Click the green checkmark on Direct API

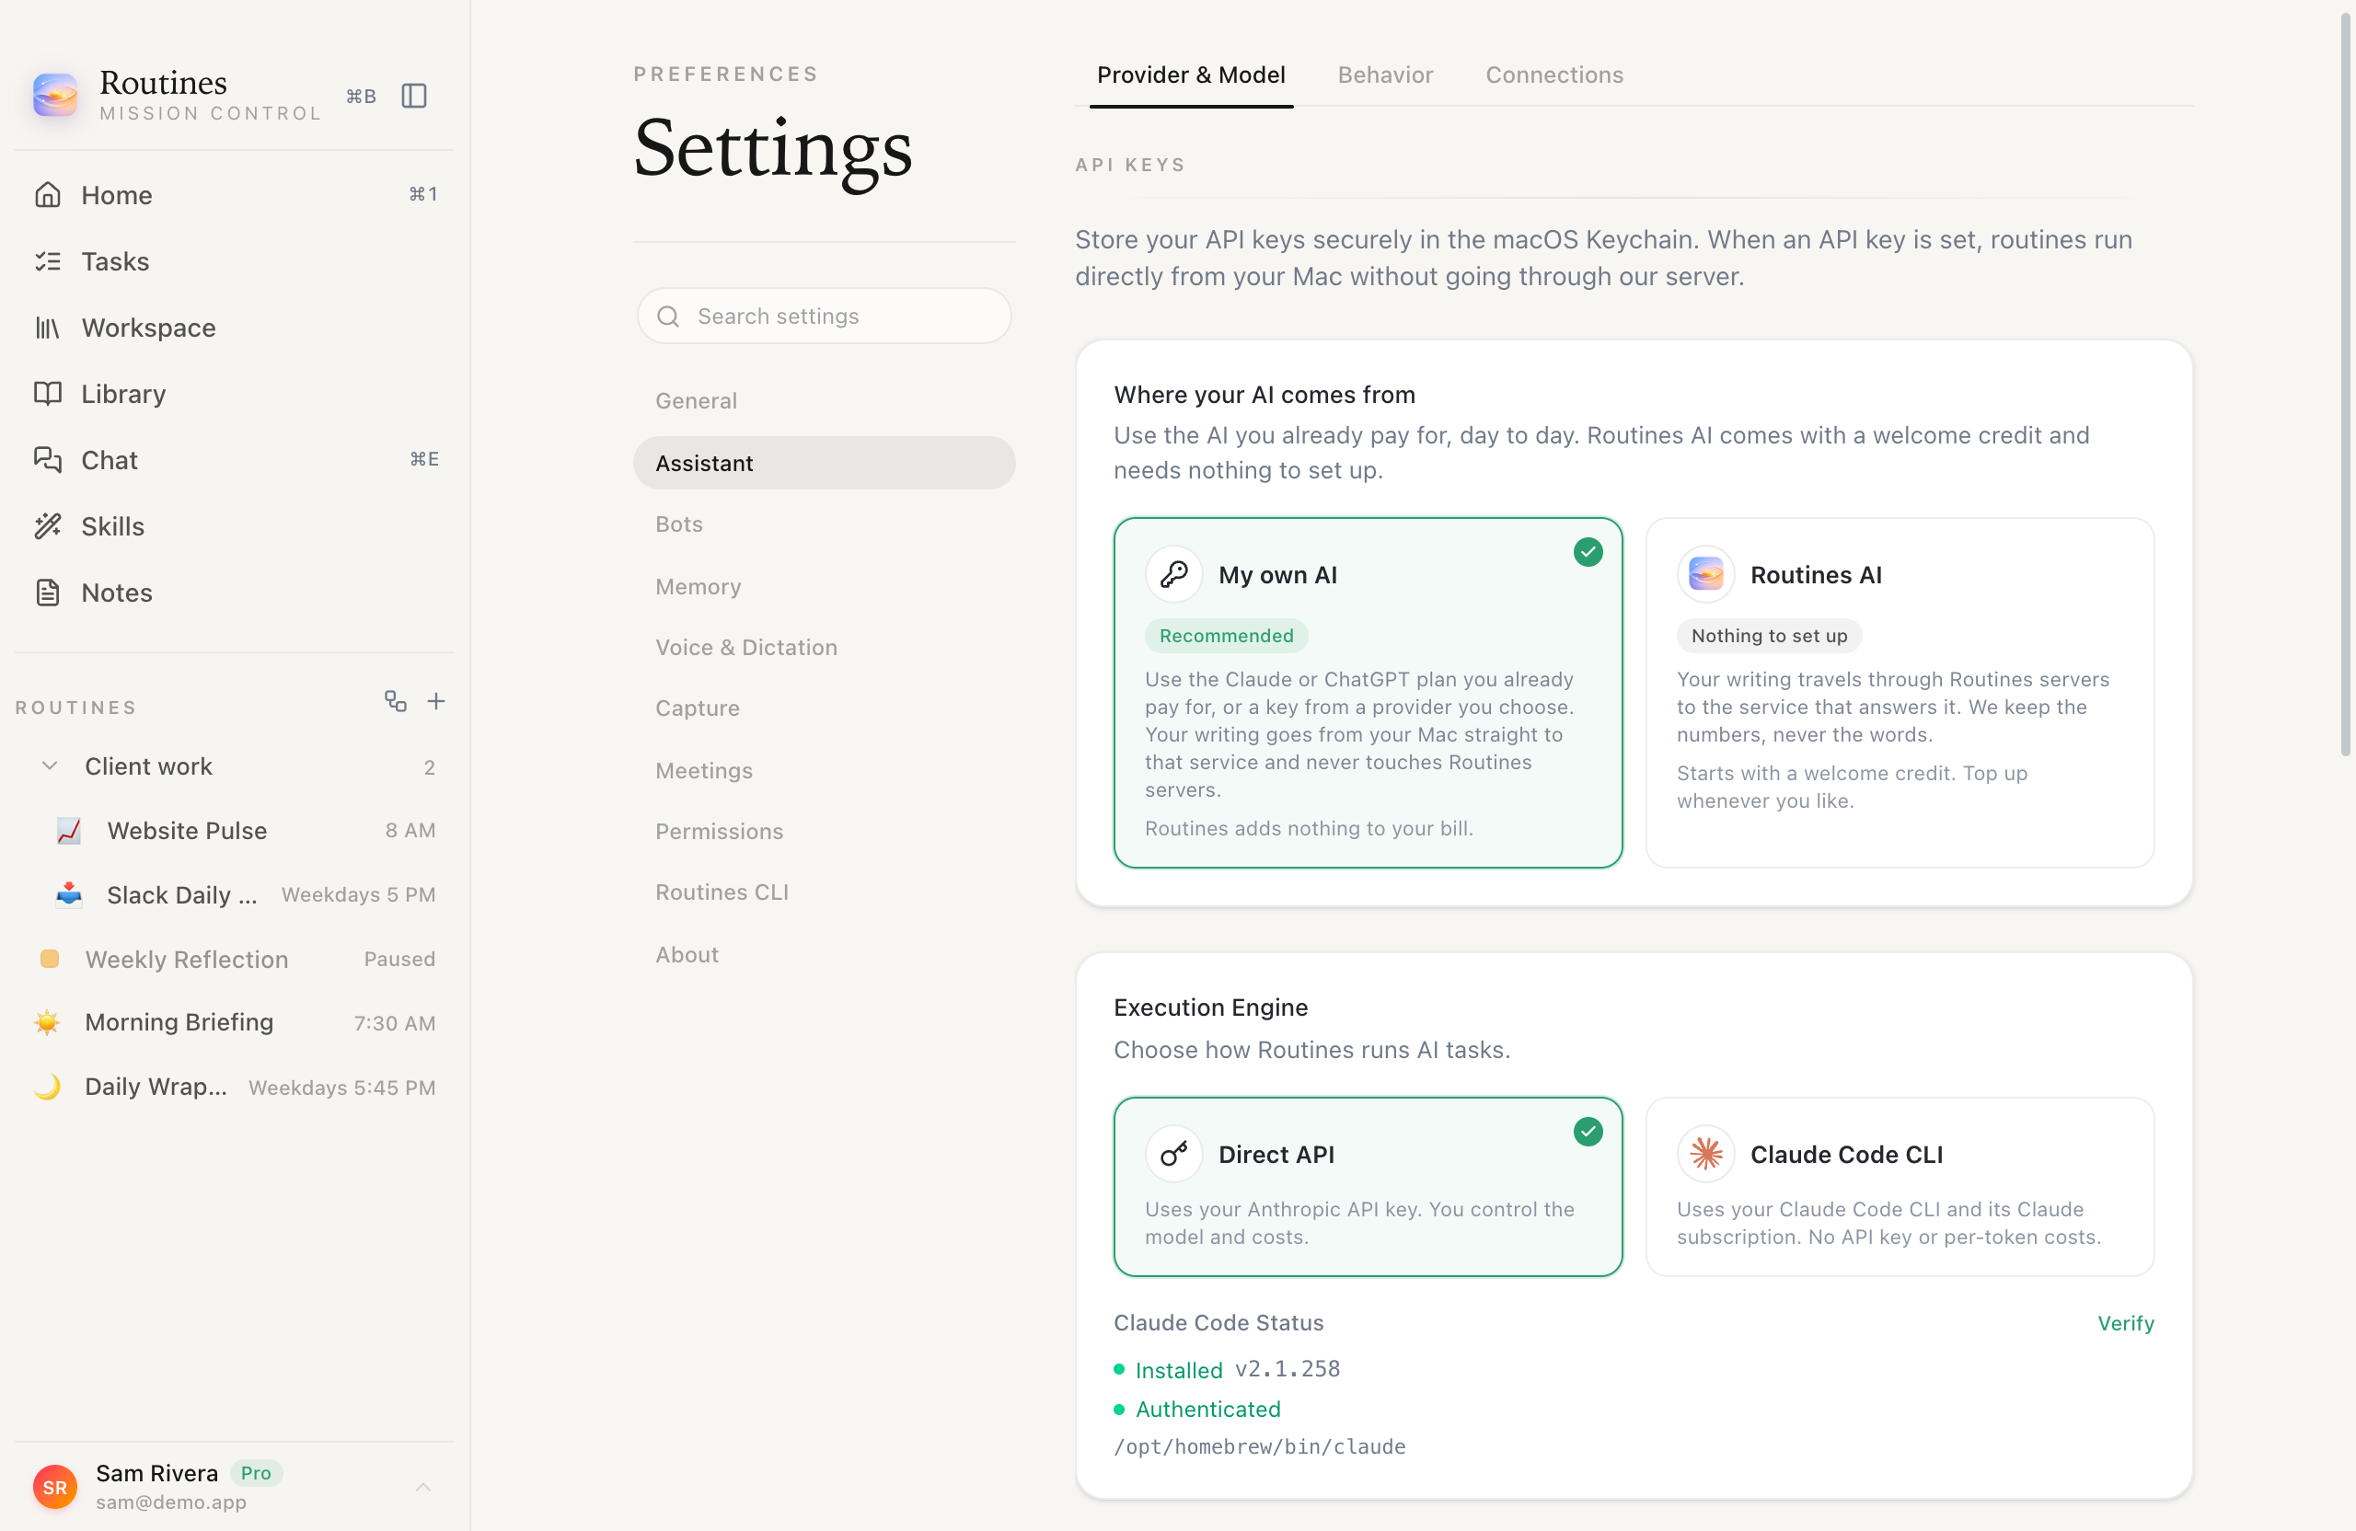pyautogui.click(x=1588, y=1133)
